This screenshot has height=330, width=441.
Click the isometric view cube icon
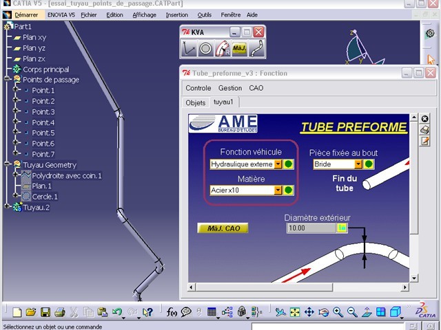[396, 312]
